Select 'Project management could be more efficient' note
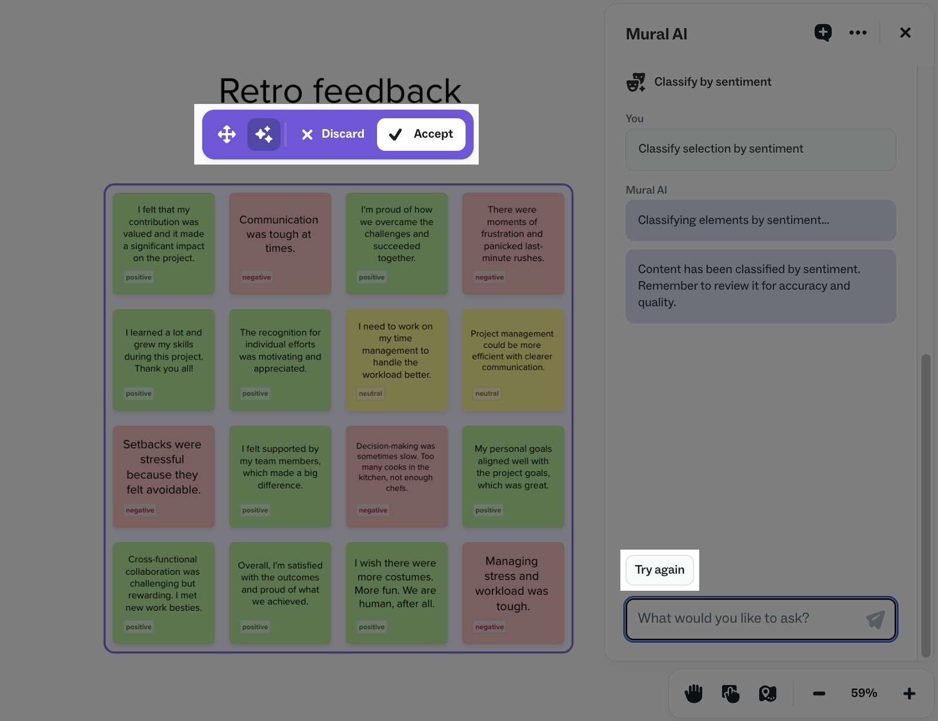The height and width of the screenshot is (721, 938). coord(513,360)
